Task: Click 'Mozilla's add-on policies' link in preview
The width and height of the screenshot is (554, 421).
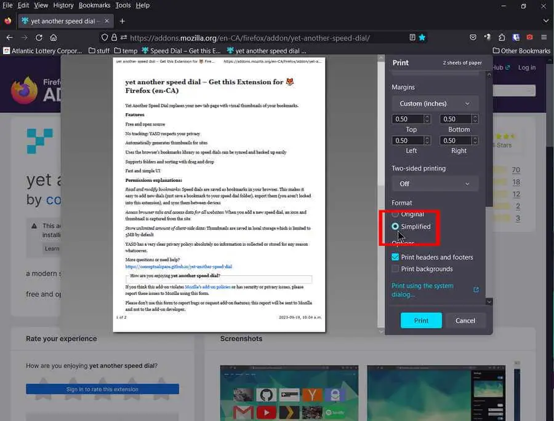Action: (x=208, y=287)
